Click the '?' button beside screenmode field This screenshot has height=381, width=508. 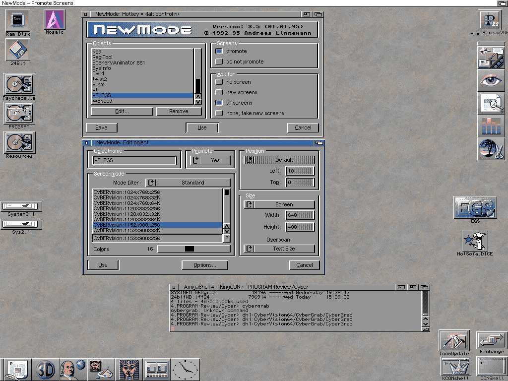pyautogui.click(x=227, y=238)
